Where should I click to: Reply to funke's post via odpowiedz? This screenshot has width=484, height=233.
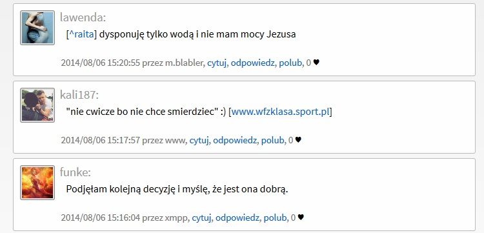click(237, 218)
